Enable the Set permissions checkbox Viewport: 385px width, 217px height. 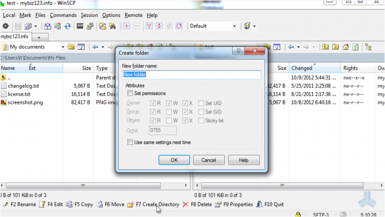pyautogui.click(x=130, y=93)
